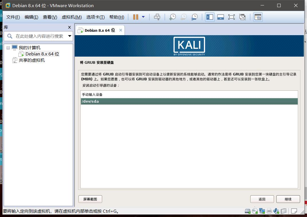This screenshot has height=217, width=307.
Task: Enter full screen mode
Action: click(x=231, y=17)
